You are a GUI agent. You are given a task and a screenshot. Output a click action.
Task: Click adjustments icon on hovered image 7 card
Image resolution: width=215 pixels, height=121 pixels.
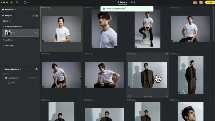click(167, 54)
